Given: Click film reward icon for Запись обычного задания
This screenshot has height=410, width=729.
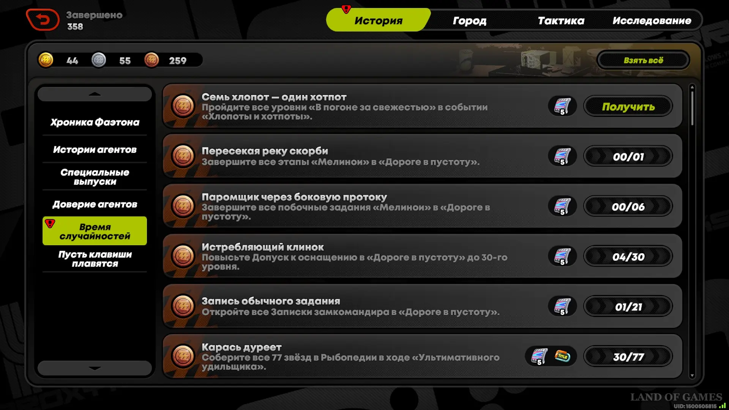Looking at the screenshot, I should click(562, 306).
